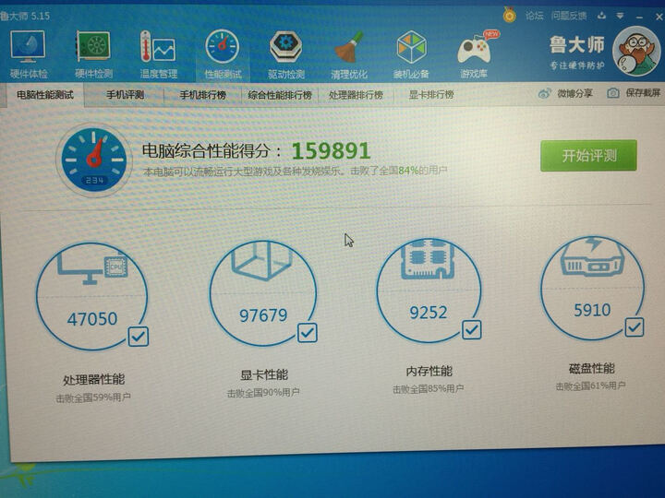Viewport: 665px width, 498px height.
Task: Click the download arrow icon in title bar
Action: [x=602, y=16]
